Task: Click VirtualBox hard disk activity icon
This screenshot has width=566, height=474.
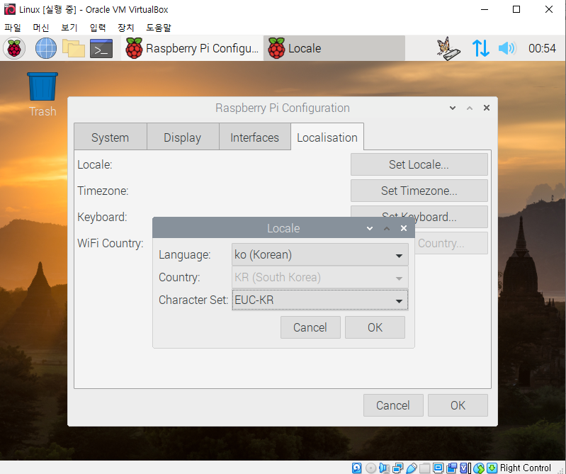Action: (x=356, y=468)
